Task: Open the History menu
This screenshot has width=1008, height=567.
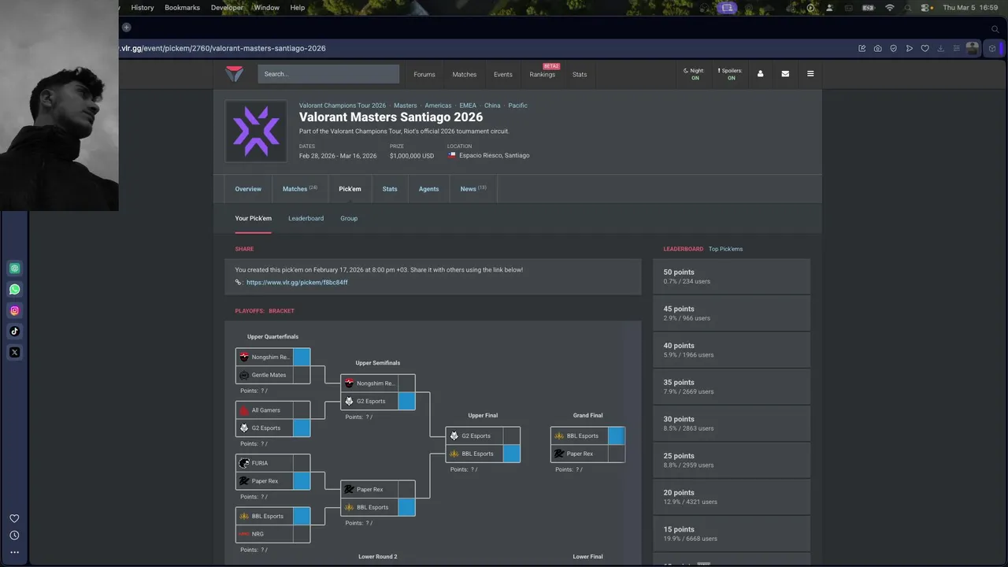Action: pyautogui.click(x=143, y=8)
